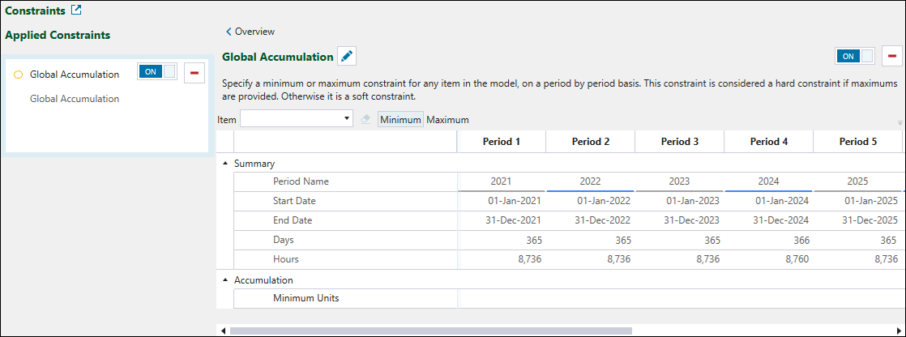This screenshot has height=337, width=906.
Task: Click the pencil icon to rename Global Accumulation
Action: click(347, 57)
